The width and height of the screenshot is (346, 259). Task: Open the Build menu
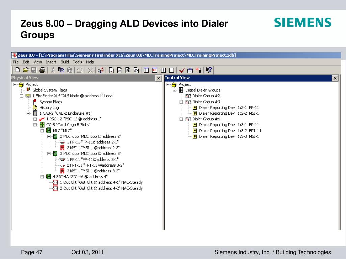pos(65,62)
